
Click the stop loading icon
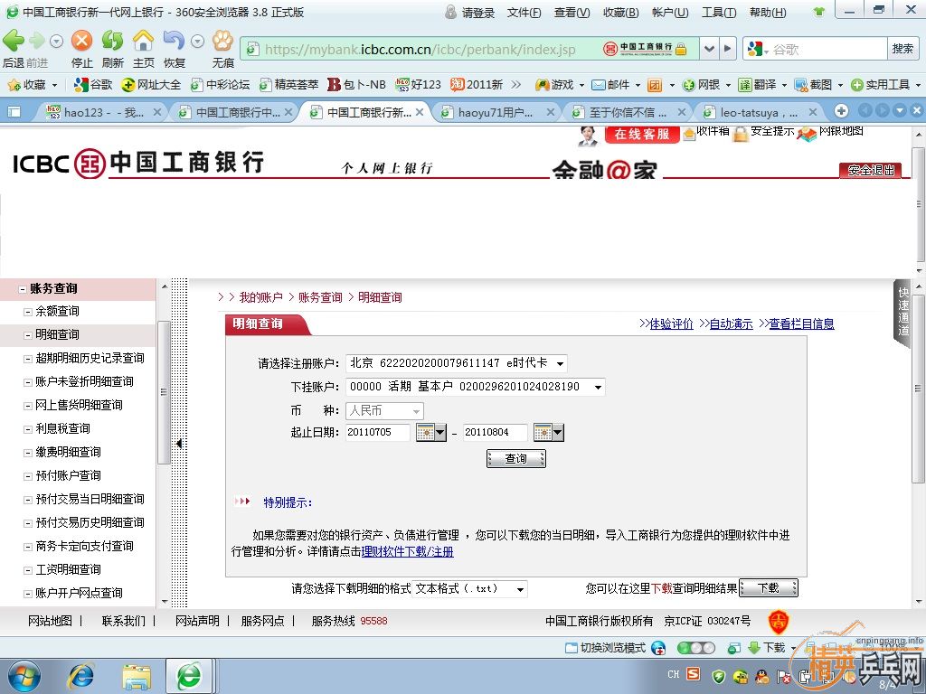tap(81, 41)
